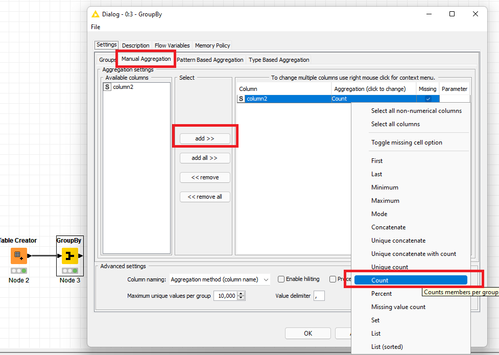
Task: Confirm the dialog with OK
Action: pyautogui.click(x=308, y=334)
